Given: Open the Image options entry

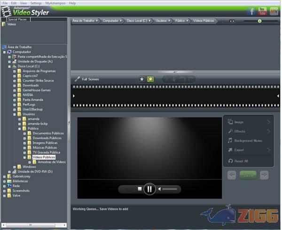Looking at the screenshot, I should pos(249,122).
